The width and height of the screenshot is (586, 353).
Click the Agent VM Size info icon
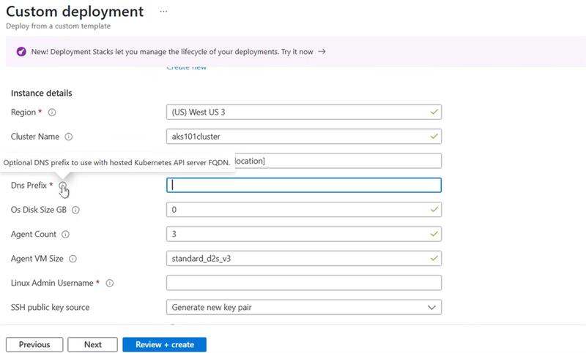tap(73, 259)
